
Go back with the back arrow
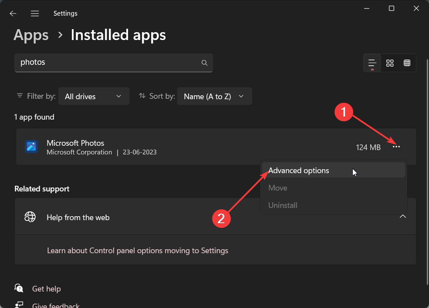click(13, 13)
